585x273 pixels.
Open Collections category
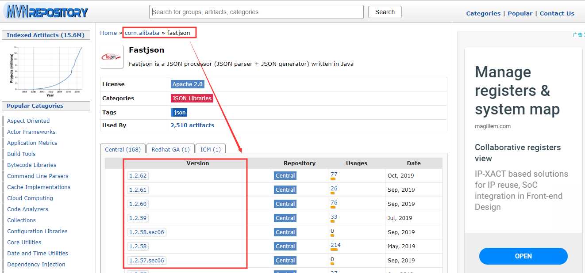[21, 220]
